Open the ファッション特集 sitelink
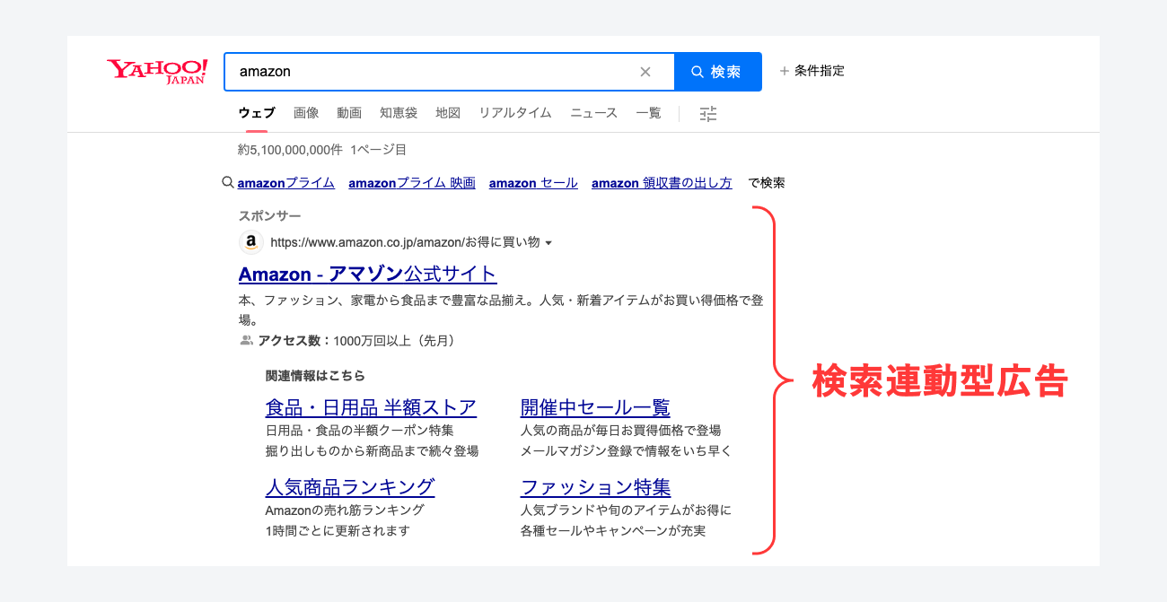This screenshot has height=602, width=1167. (x=595, y=487)
